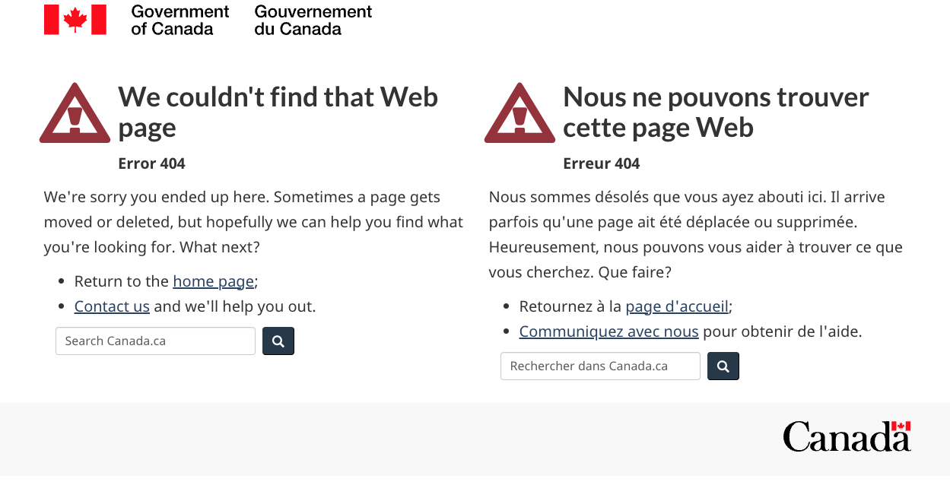Select the Error 404 heading text

[x=151, y=163]
